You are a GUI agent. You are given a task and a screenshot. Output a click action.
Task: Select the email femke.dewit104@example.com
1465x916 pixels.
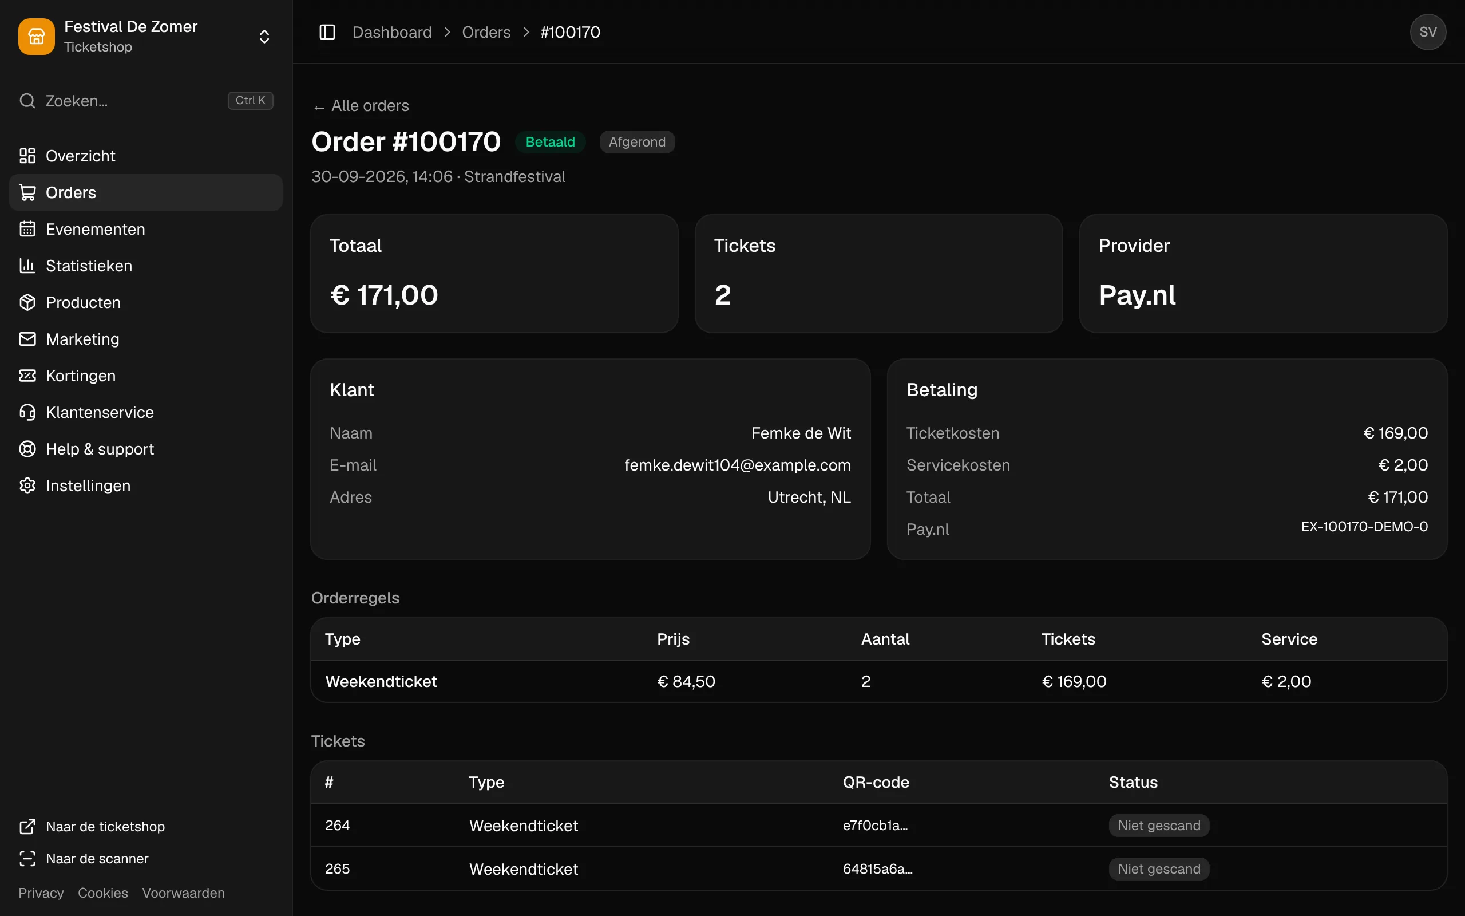(737, 465)
